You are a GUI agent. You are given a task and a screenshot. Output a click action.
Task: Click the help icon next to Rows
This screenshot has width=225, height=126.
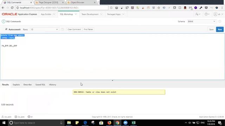(63, 29)
